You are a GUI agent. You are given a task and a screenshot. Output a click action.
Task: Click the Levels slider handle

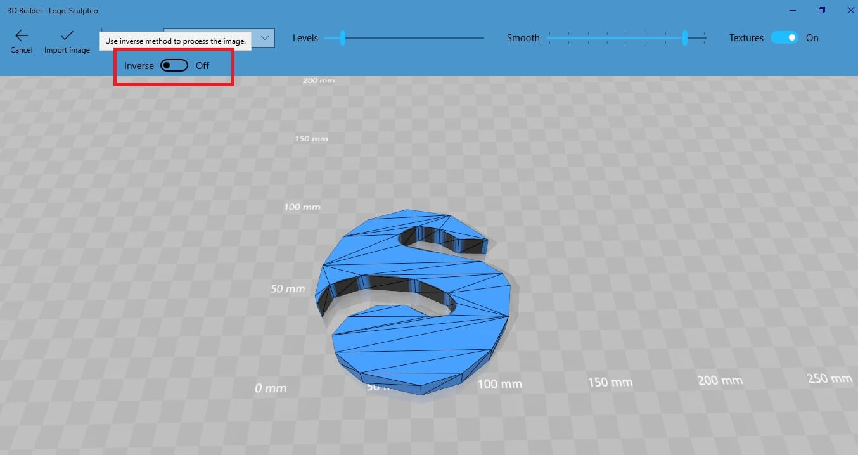pos(343,38)
